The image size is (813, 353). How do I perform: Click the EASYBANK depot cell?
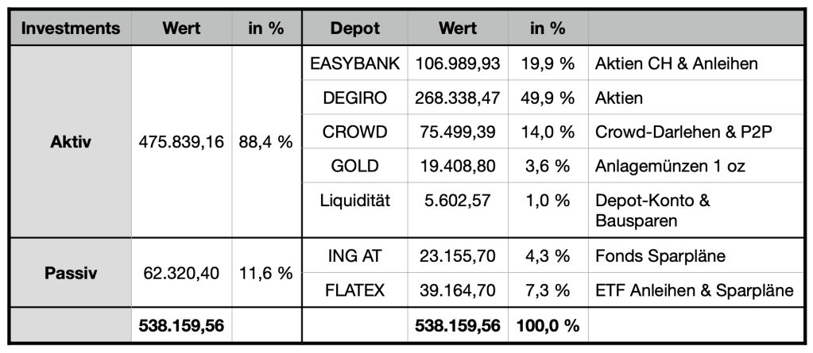point(354,63)
